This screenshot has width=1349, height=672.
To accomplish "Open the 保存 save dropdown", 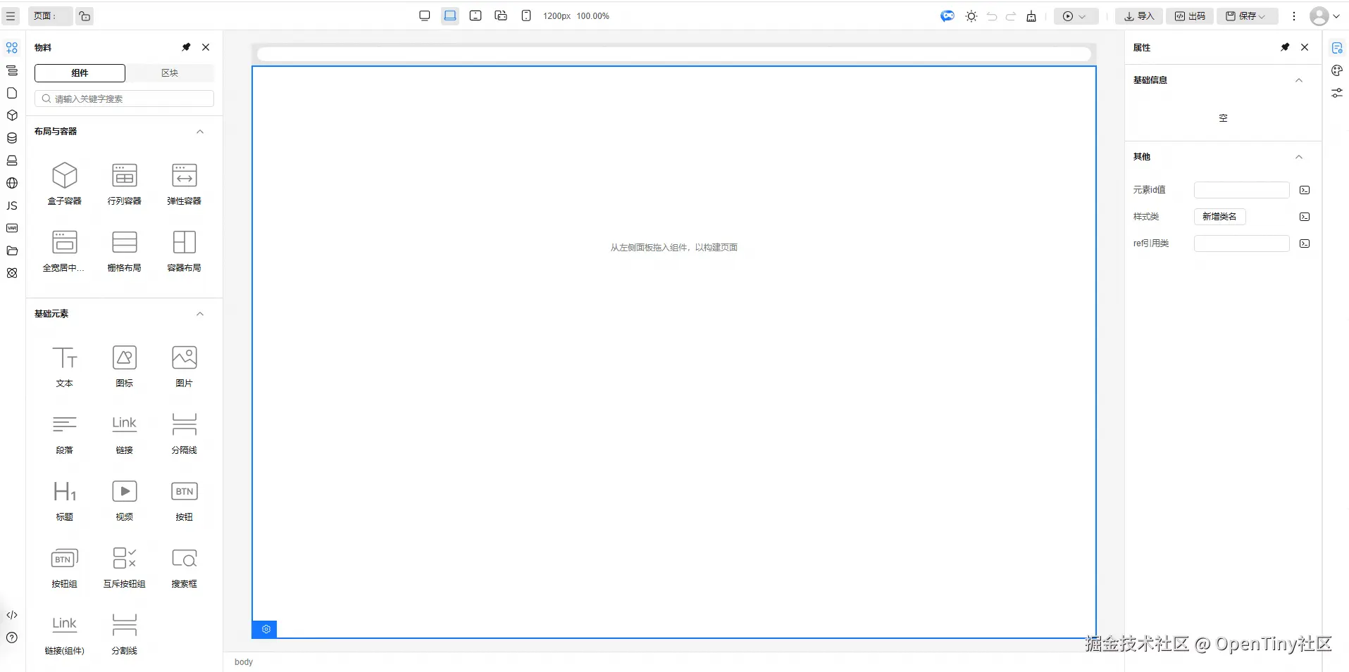I will coord(1247,16).
